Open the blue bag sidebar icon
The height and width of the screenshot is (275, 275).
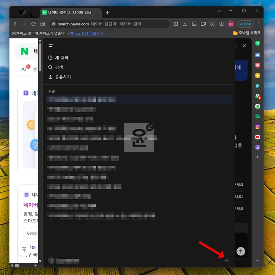coord(257,55)
